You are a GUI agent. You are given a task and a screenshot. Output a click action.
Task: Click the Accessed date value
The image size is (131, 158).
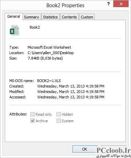tap(71, 97)
